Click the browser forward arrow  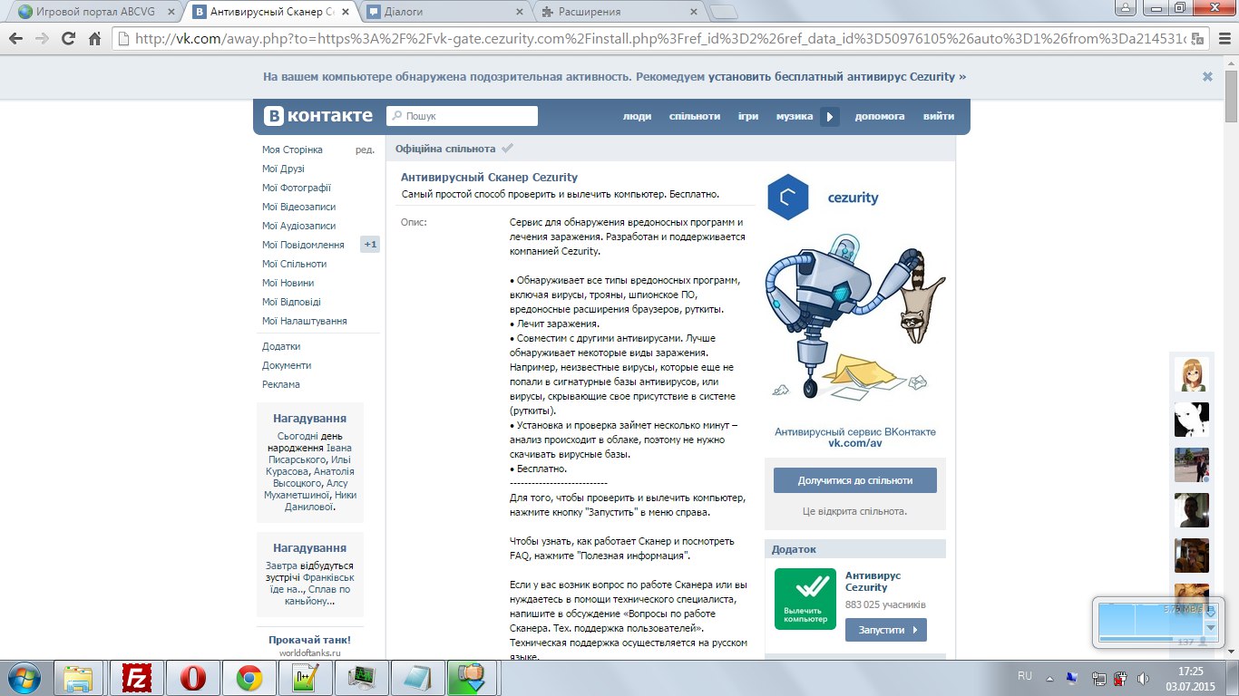[42, 39]
